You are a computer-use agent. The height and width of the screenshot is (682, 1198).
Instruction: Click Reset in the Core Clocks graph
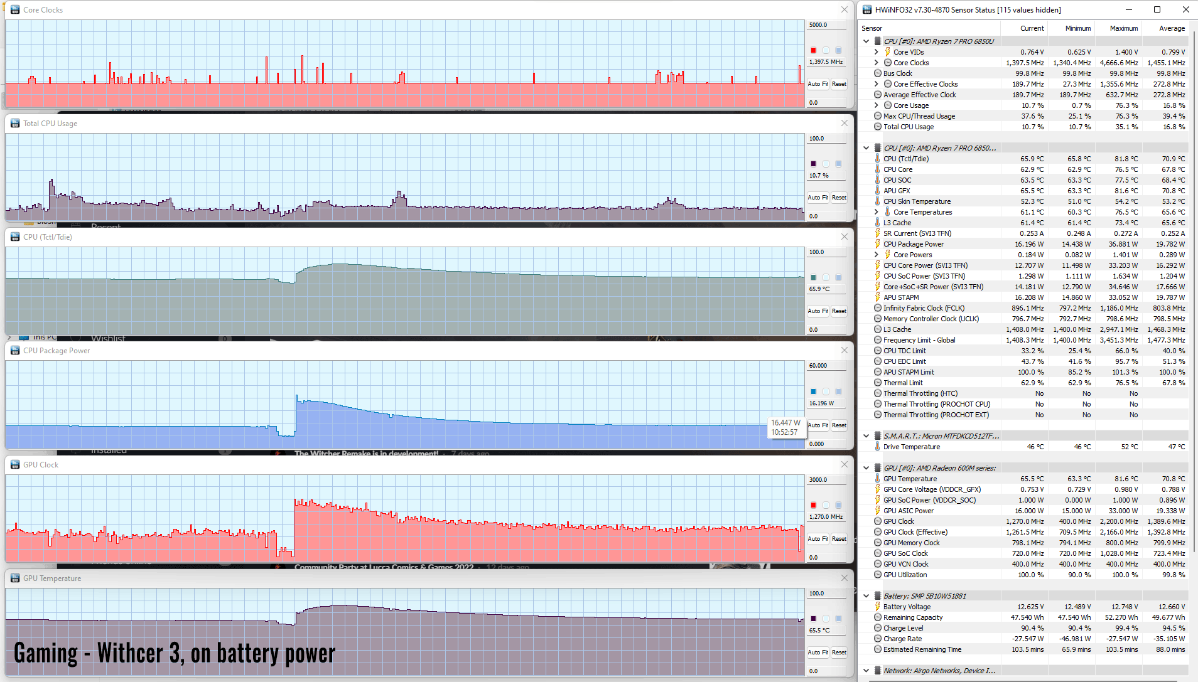coord(839,84)
